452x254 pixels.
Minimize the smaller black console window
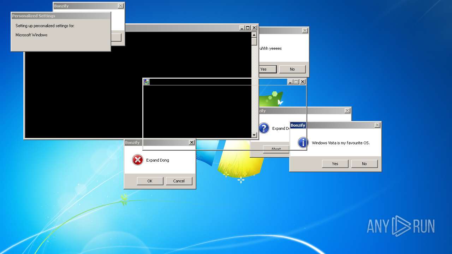coord(290,82)
